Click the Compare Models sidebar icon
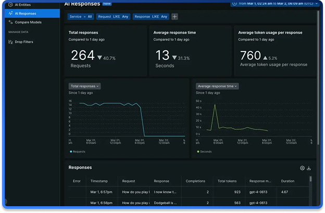 click(10, 22)
